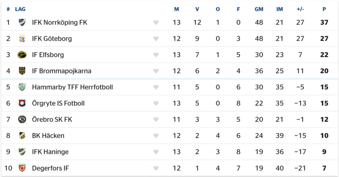Click the IF Elfsborg club badge
339x177 pixels.
(22, 55)
